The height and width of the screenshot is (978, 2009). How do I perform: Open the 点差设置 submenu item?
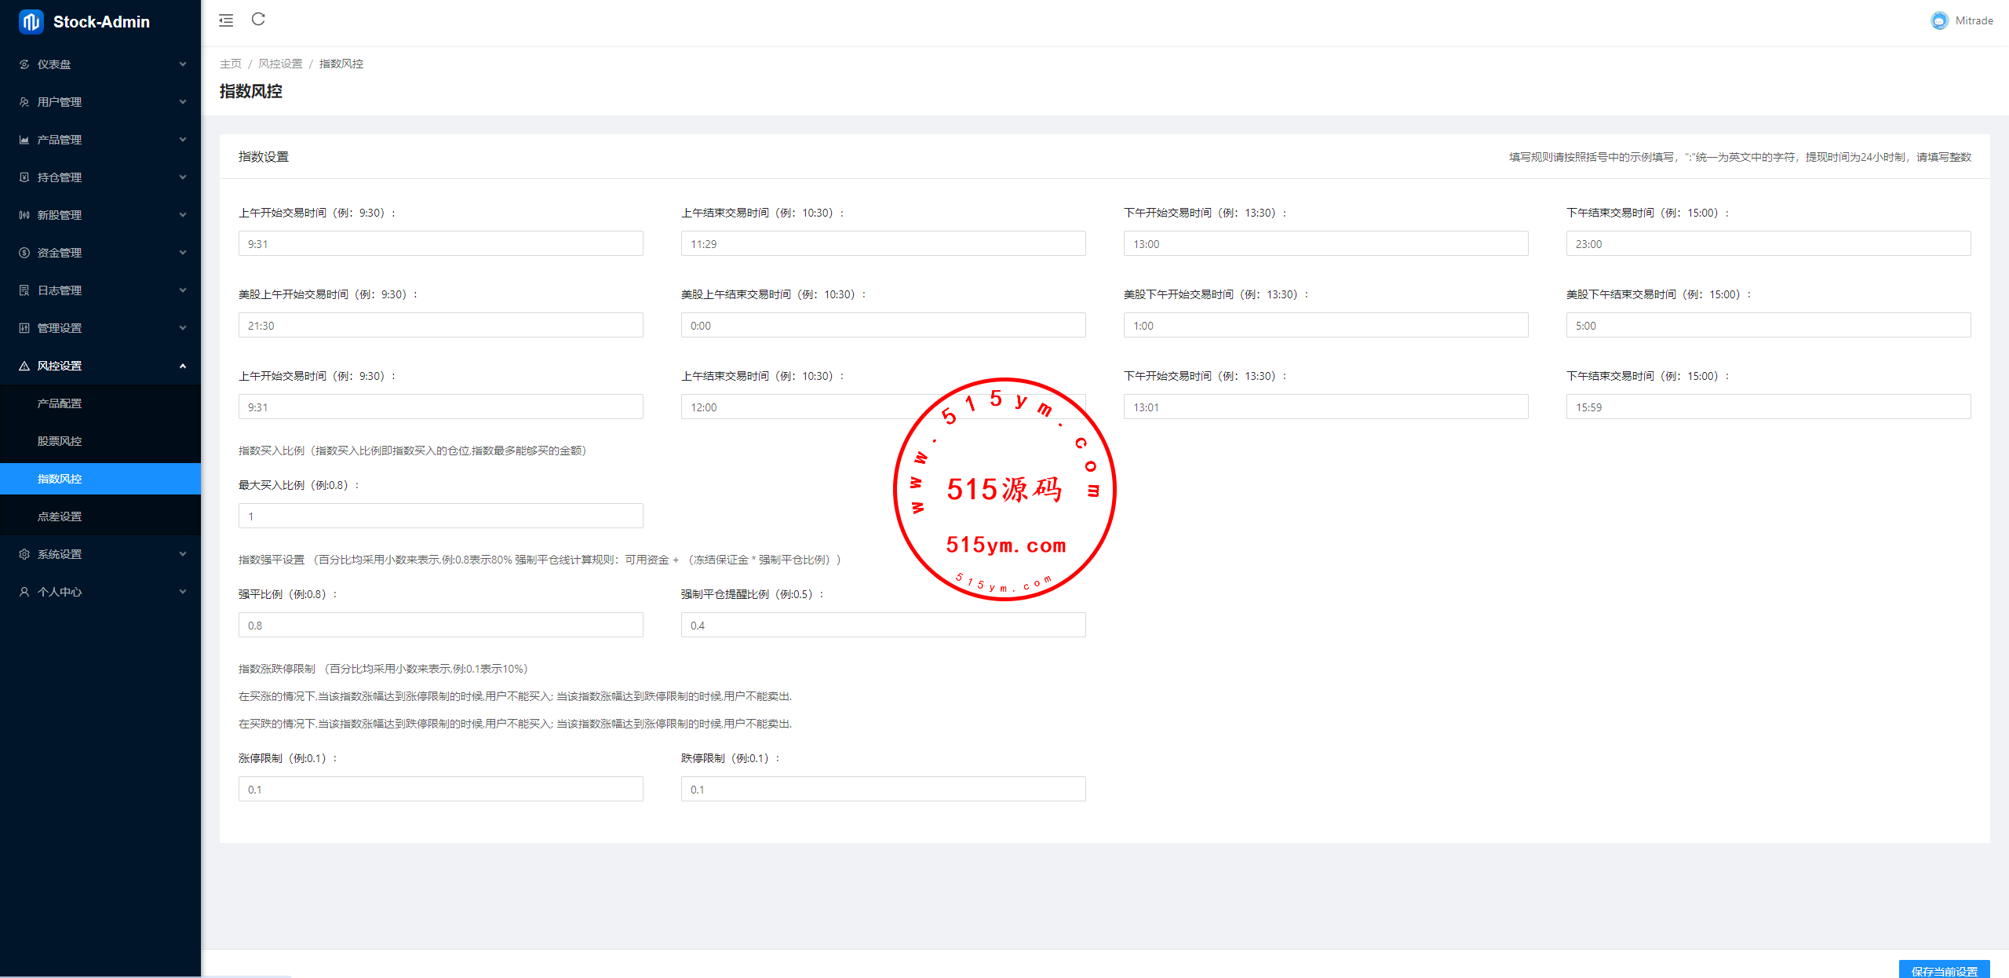(60, 516)
